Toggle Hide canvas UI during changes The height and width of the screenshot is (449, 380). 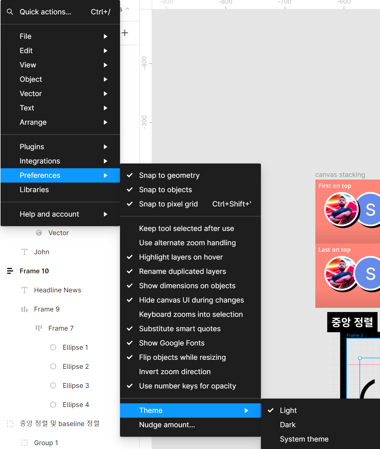(x=190, y=300)
